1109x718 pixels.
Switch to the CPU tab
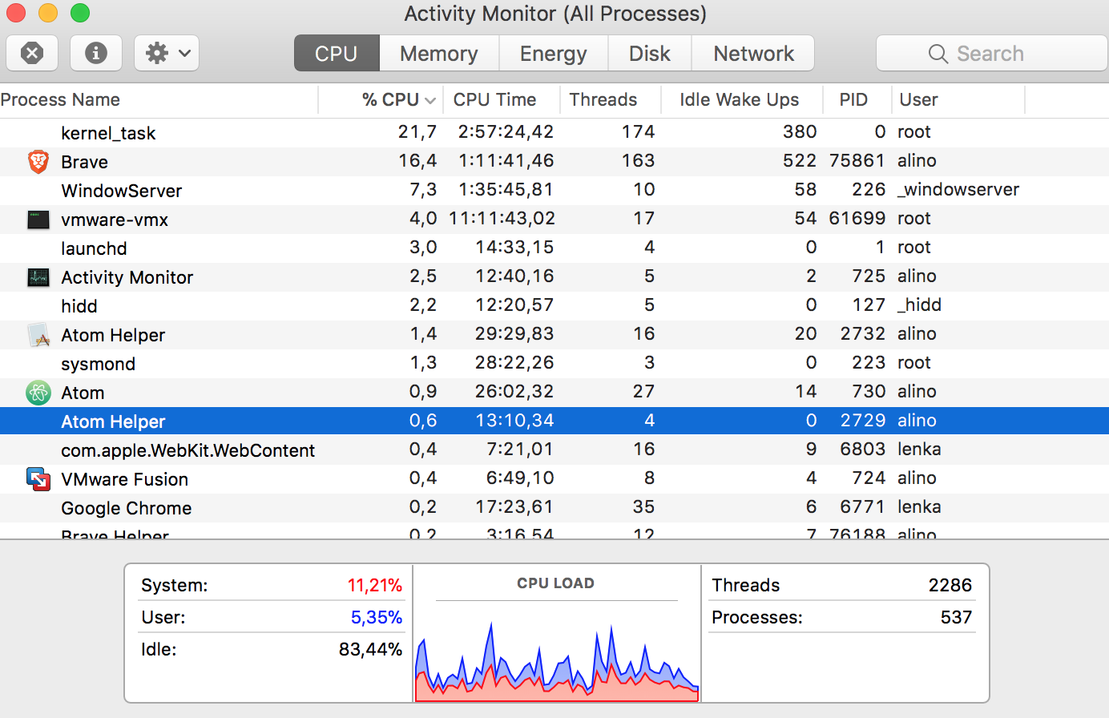click(337, 54)
